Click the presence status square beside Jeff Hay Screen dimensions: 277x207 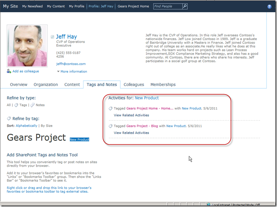[53, 37]
